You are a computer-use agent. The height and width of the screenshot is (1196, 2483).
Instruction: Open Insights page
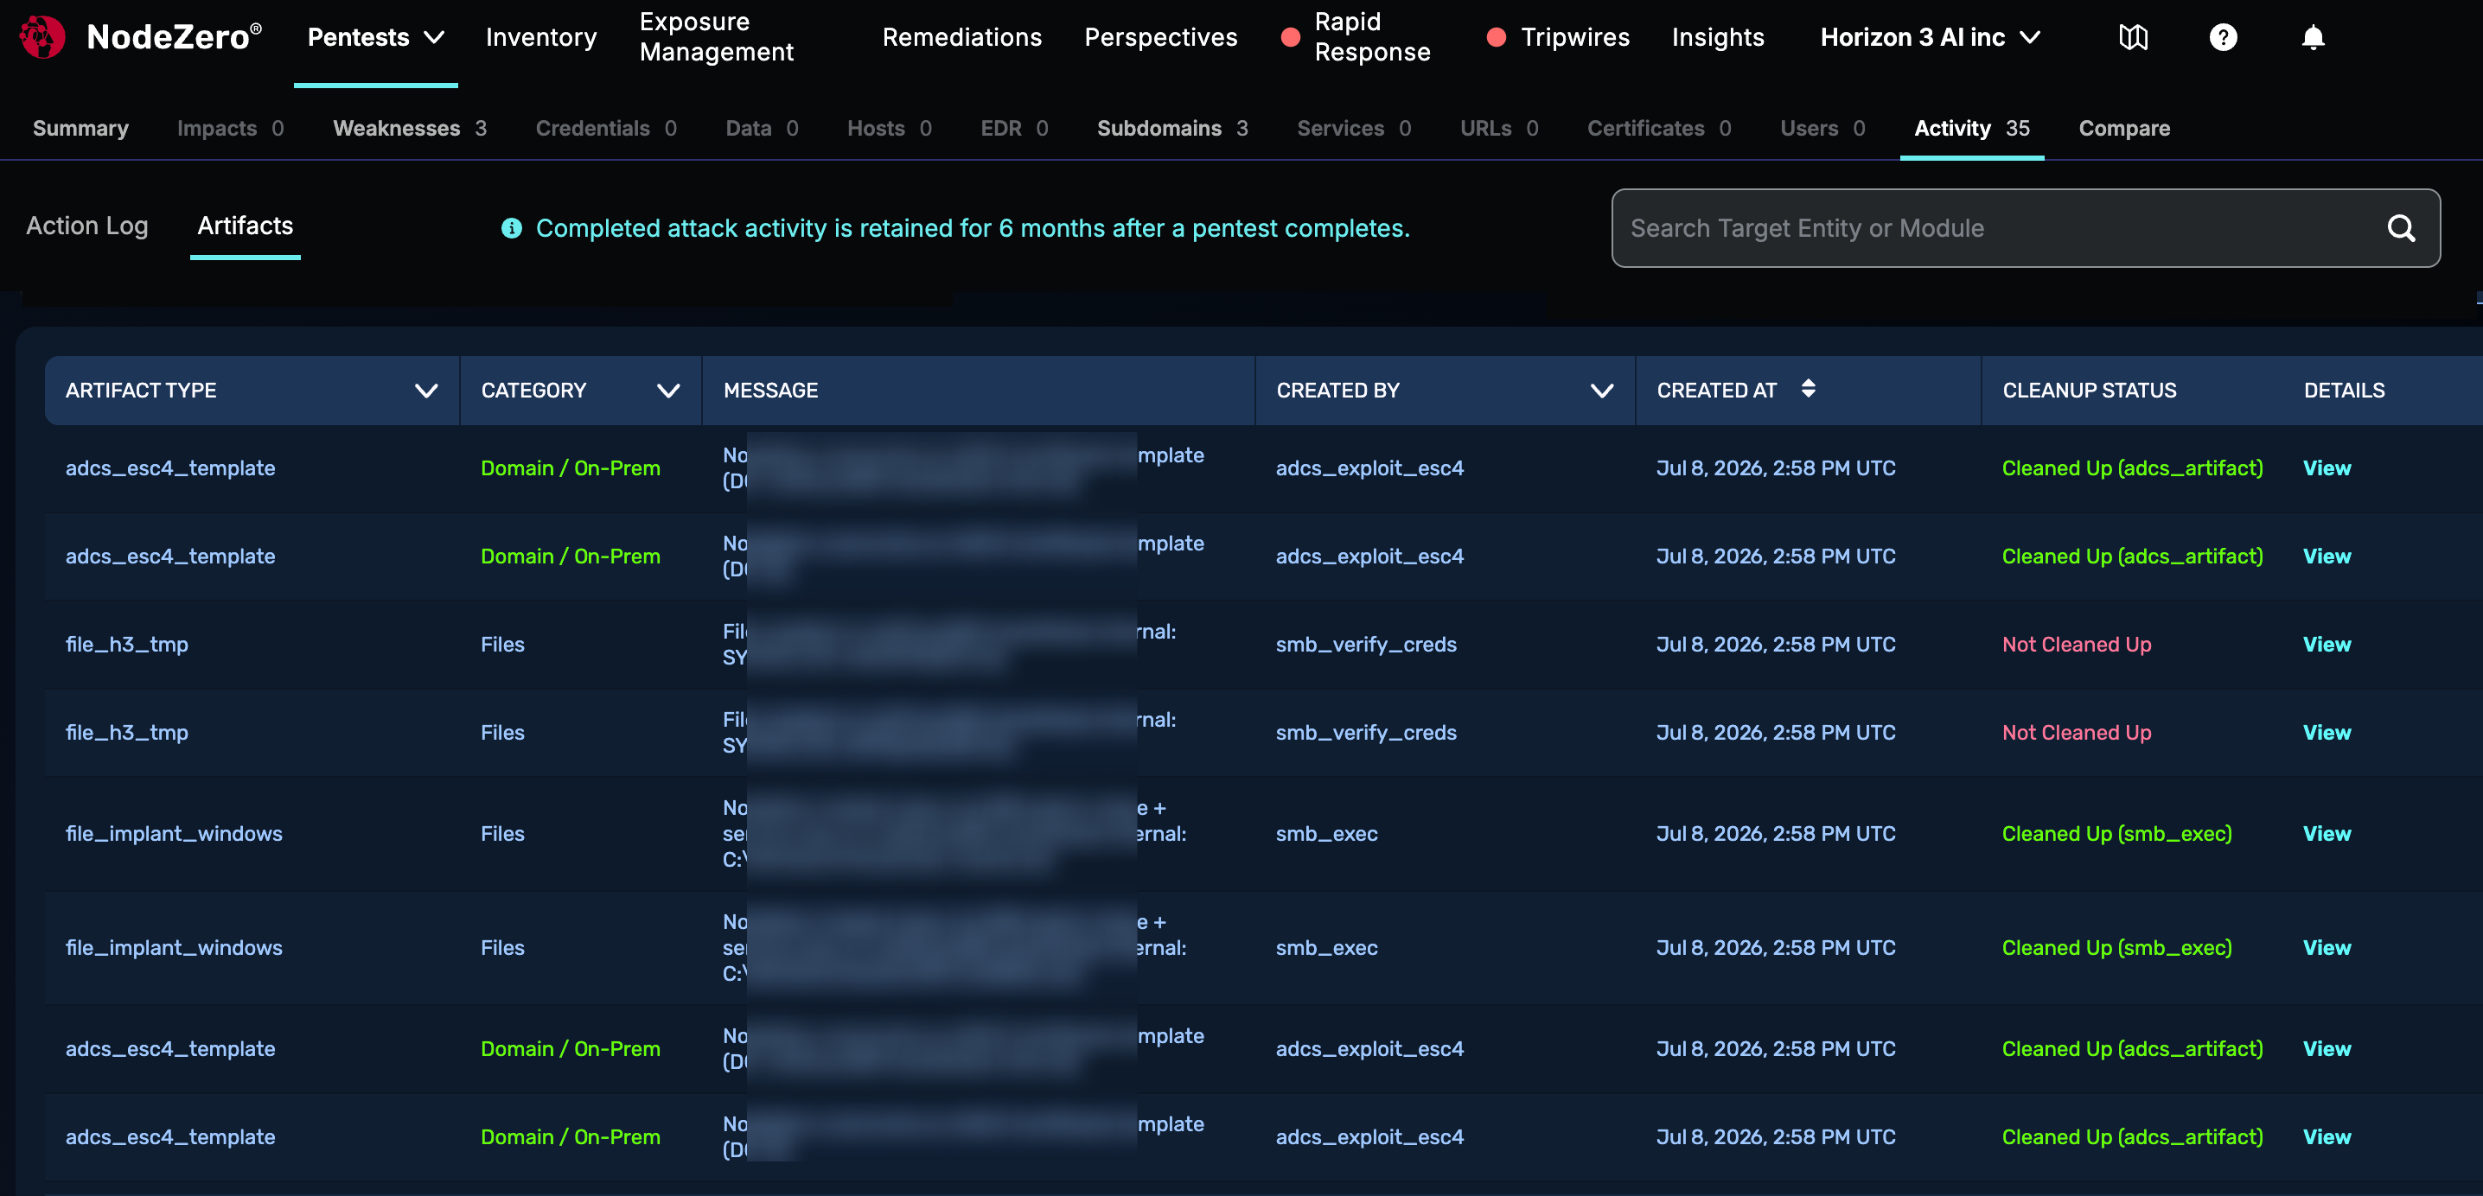(x=1718, y=37)
